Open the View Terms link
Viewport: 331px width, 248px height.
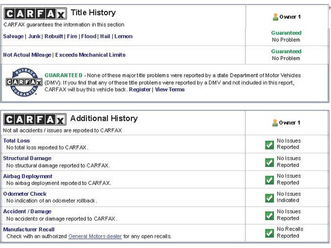tap(170, 89)
